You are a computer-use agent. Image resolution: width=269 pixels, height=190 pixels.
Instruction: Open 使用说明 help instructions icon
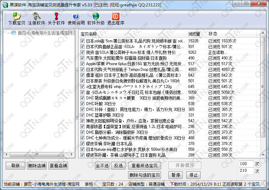pyautogui.click(x=76, y=16)
